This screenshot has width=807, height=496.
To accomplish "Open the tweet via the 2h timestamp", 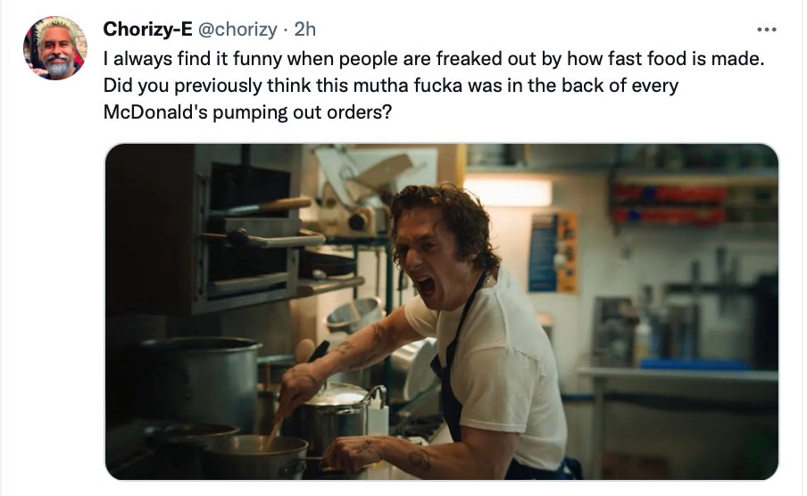I will (305, 29).
